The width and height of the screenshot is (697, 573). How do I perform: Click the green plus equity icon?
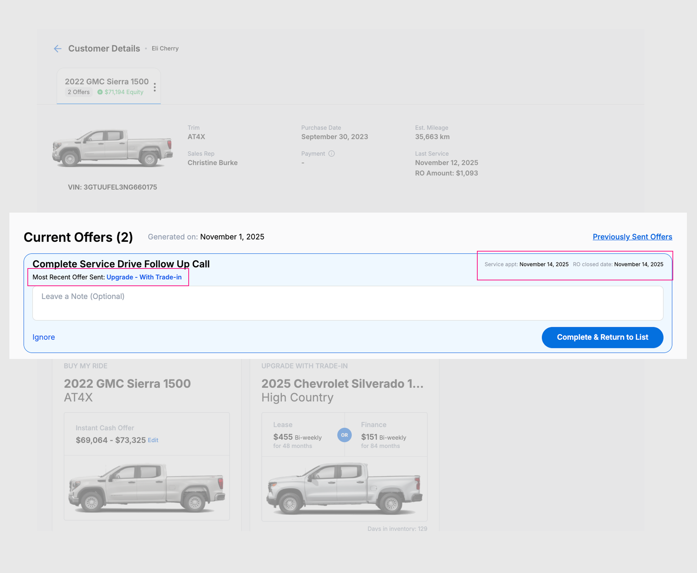(x=100, y=92)
